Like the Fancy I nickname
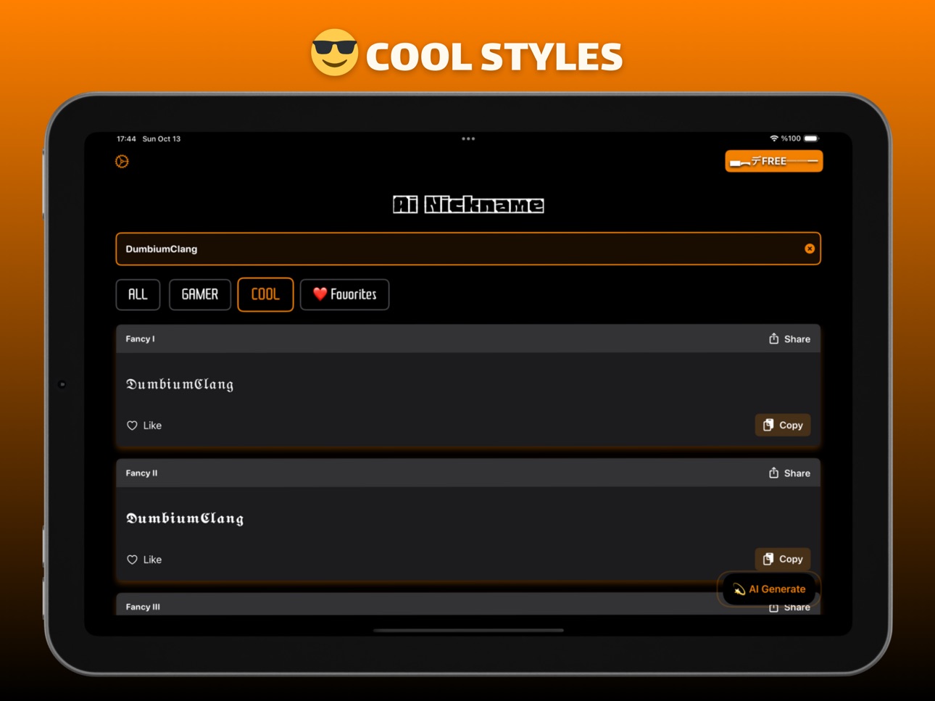 [144, 426]
